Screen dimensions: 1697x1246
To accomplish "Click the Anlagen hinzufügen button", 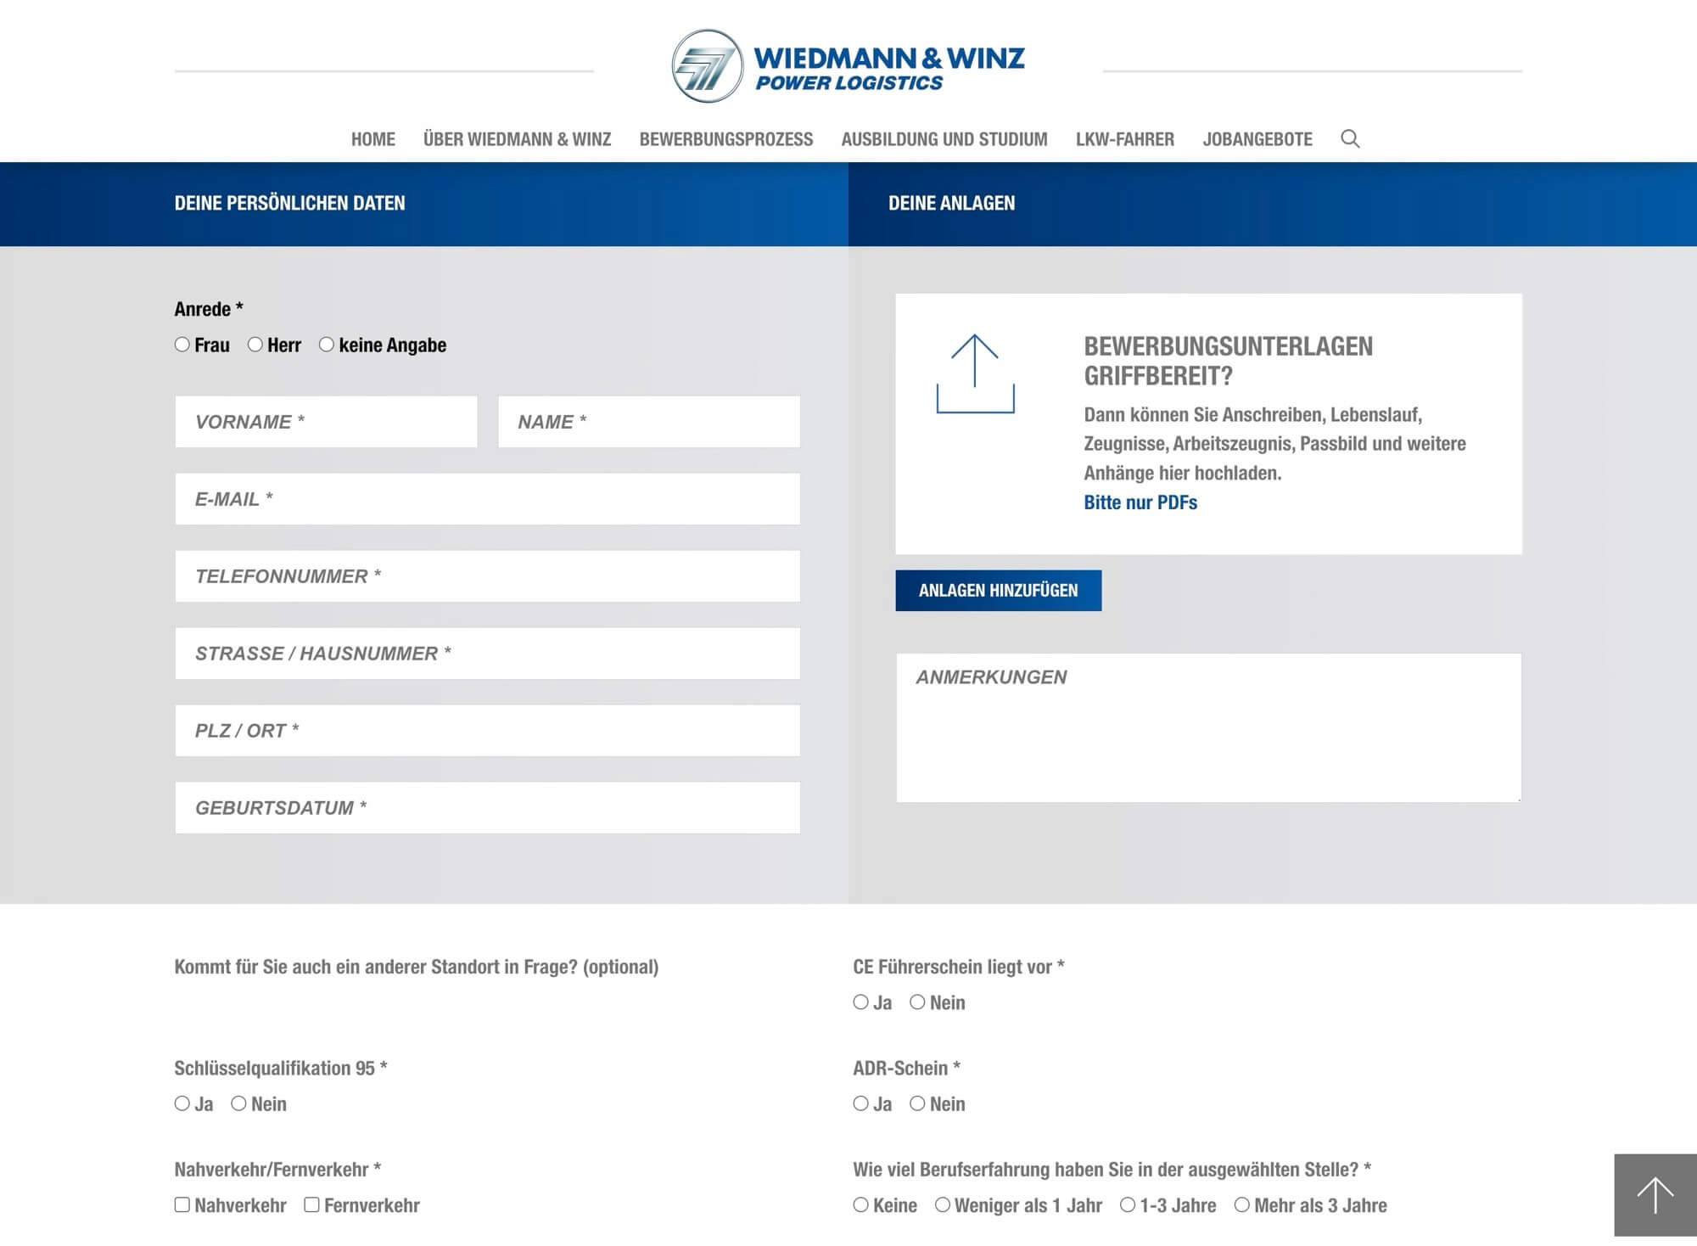I will pyautogui.click(x=998, y=591).
